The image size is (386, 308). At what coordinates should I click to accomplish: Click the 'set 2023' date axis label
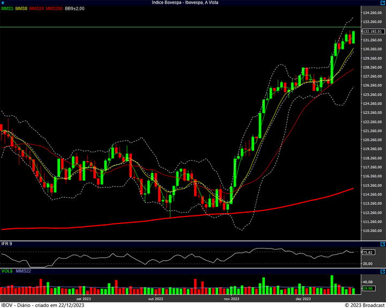[83, 299]
